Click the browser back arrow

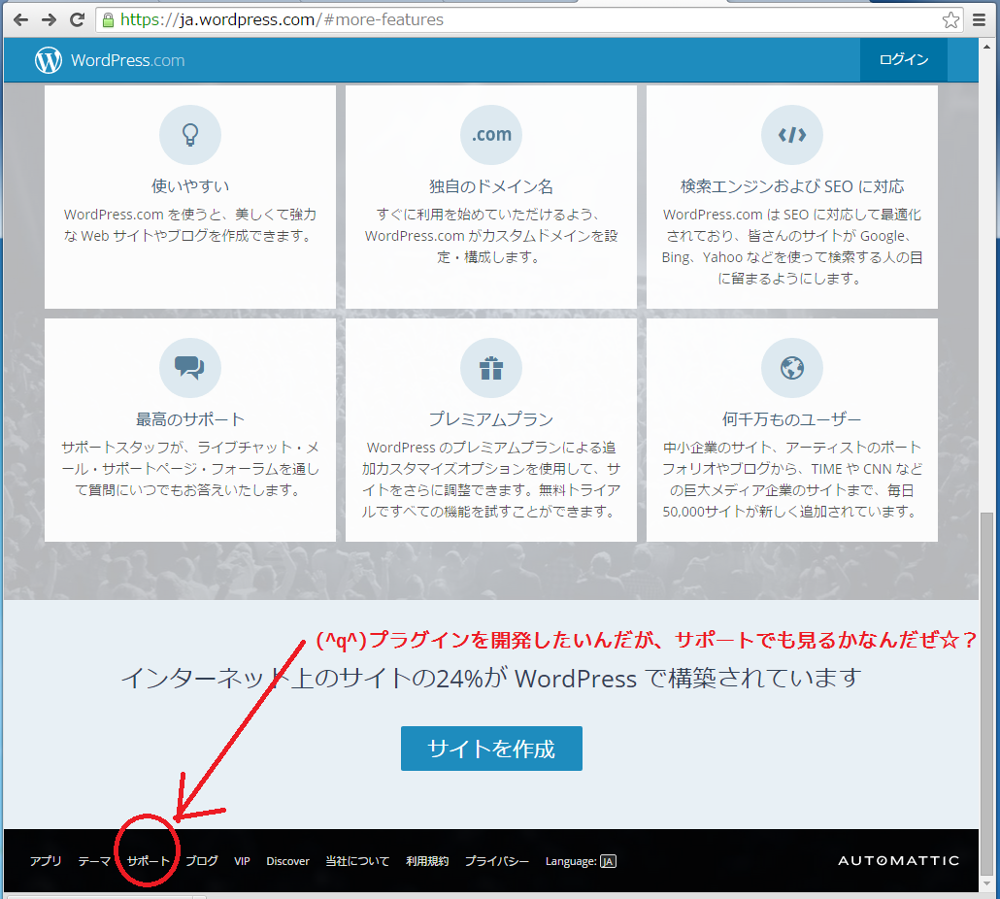pyautogui.click(x=20, y=20)
